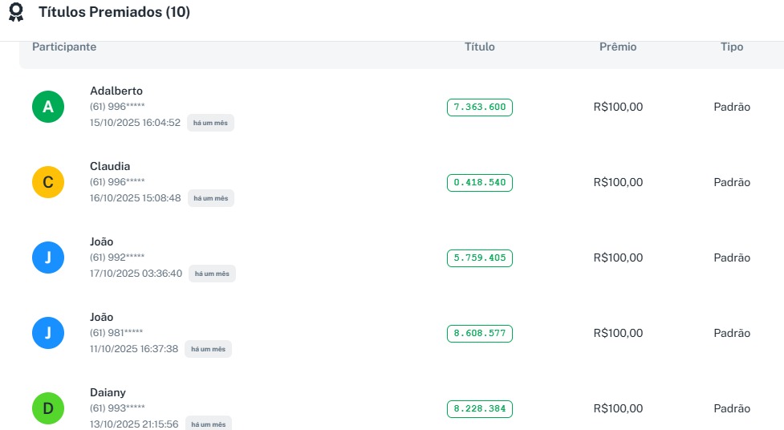Click Claudia's yellow 'C' avatar
This screenshot has height=430, width=784.
click(48, 182)
